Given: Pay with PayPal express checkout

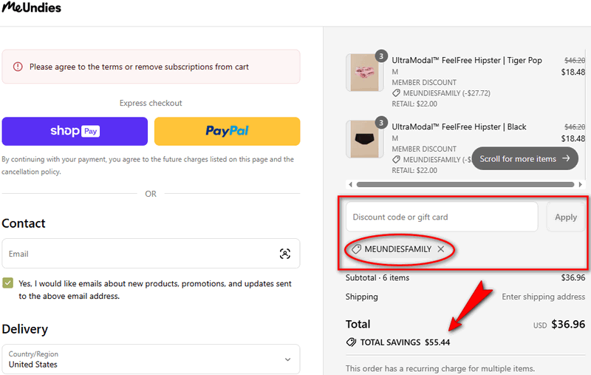Looking at the screenshot, I should tap(227, 131).
